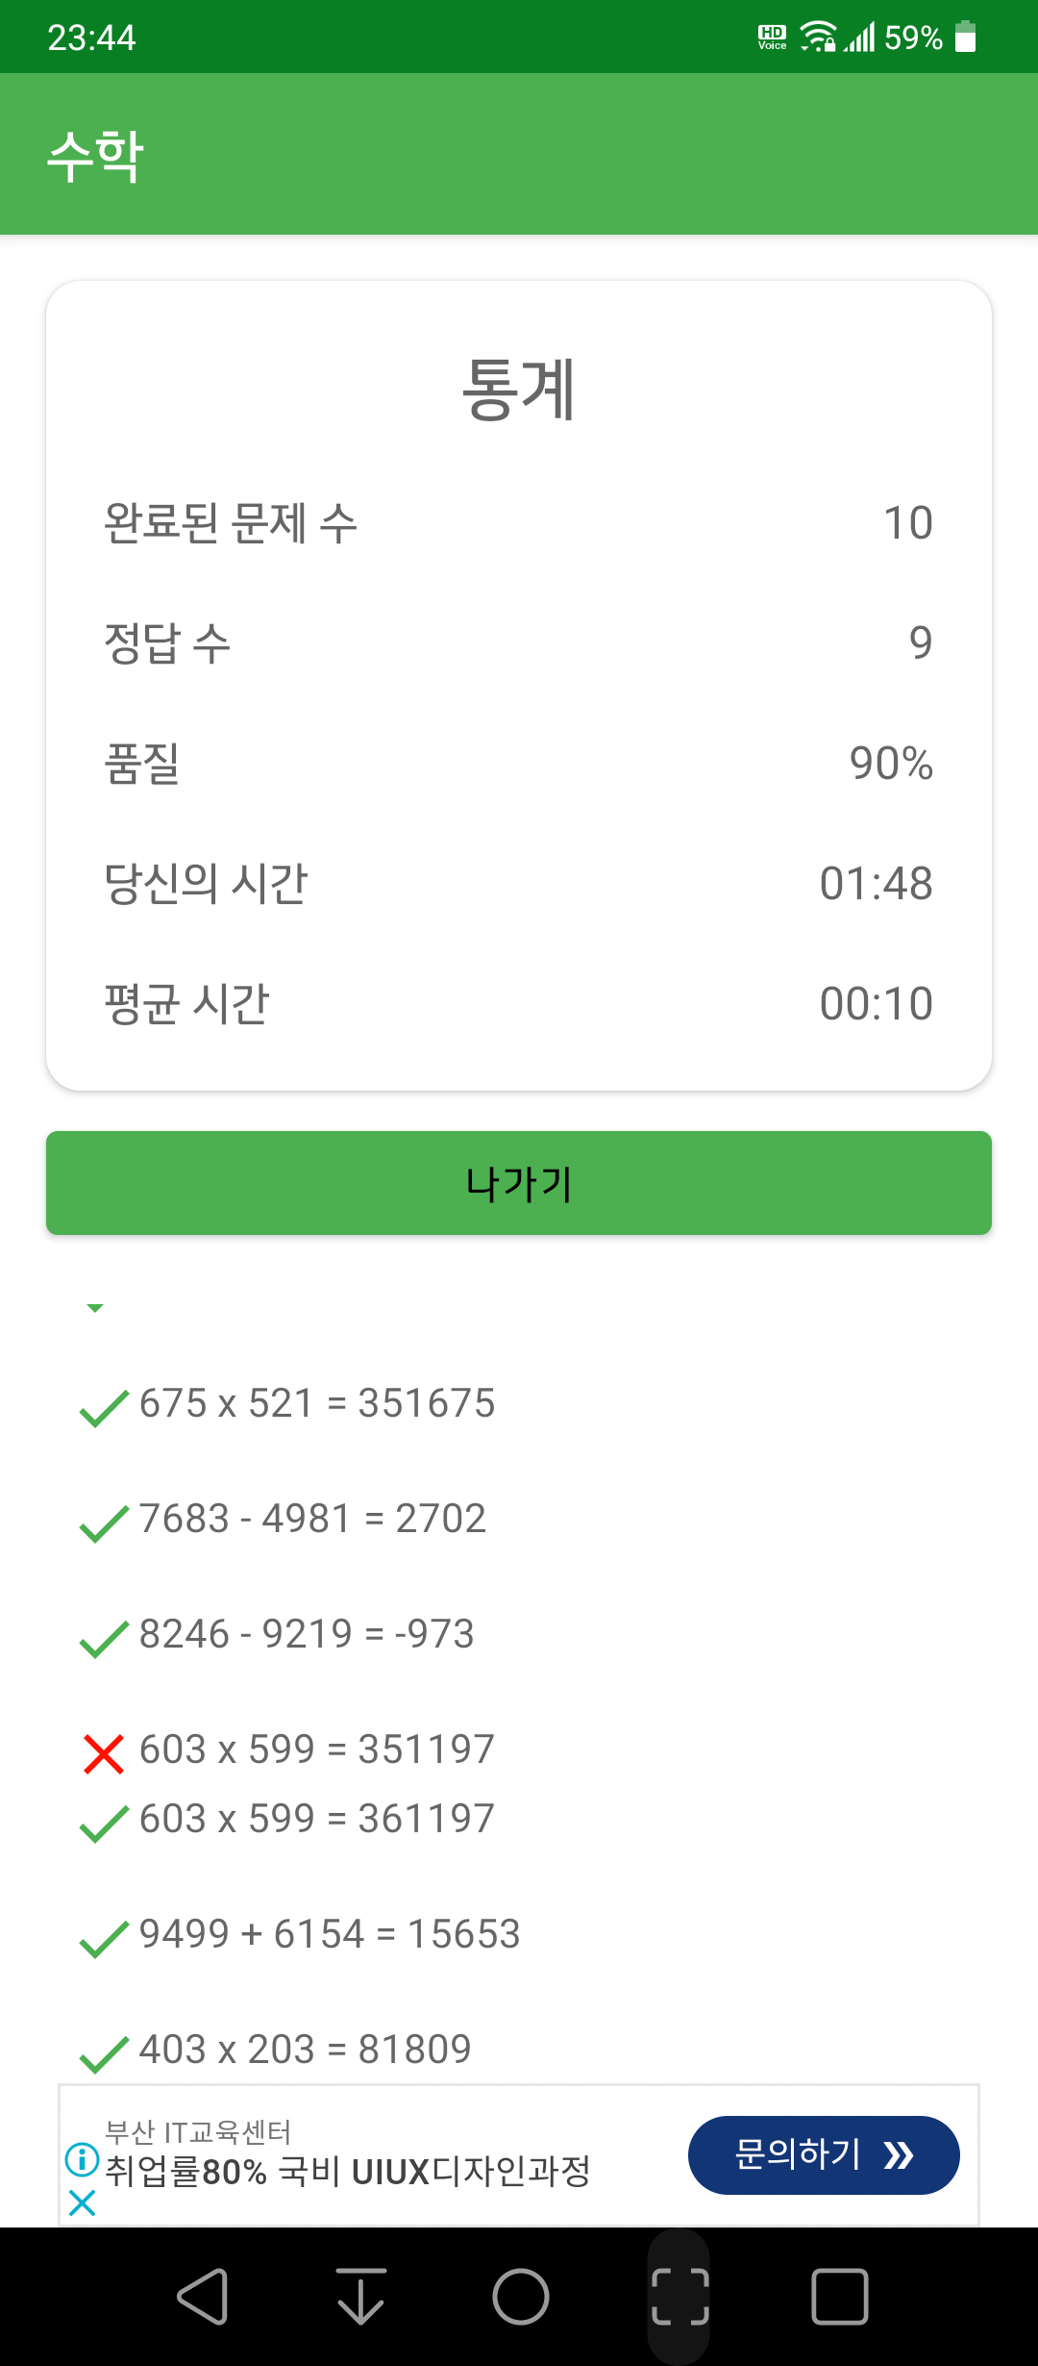Open the ad info icon
The width and height of the screenshot is (1038, 2366).
pos(83,2159)
